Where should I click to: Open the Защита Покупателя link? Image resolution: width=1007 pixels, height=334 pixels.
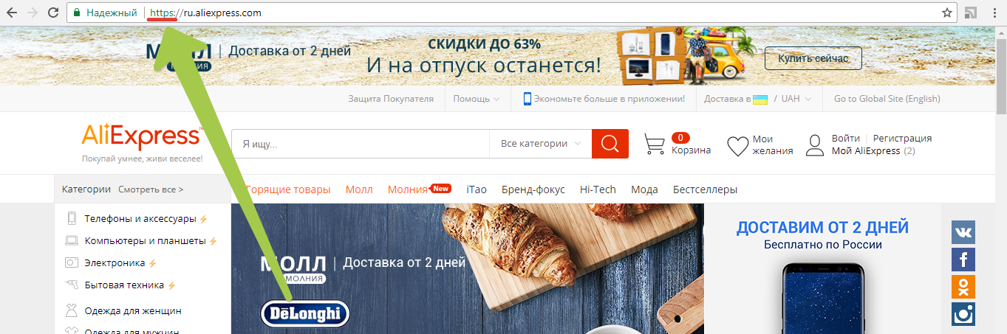click(391, 99)
